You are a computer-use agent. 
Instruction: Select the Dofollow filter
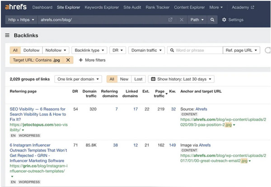coord(31,50)
